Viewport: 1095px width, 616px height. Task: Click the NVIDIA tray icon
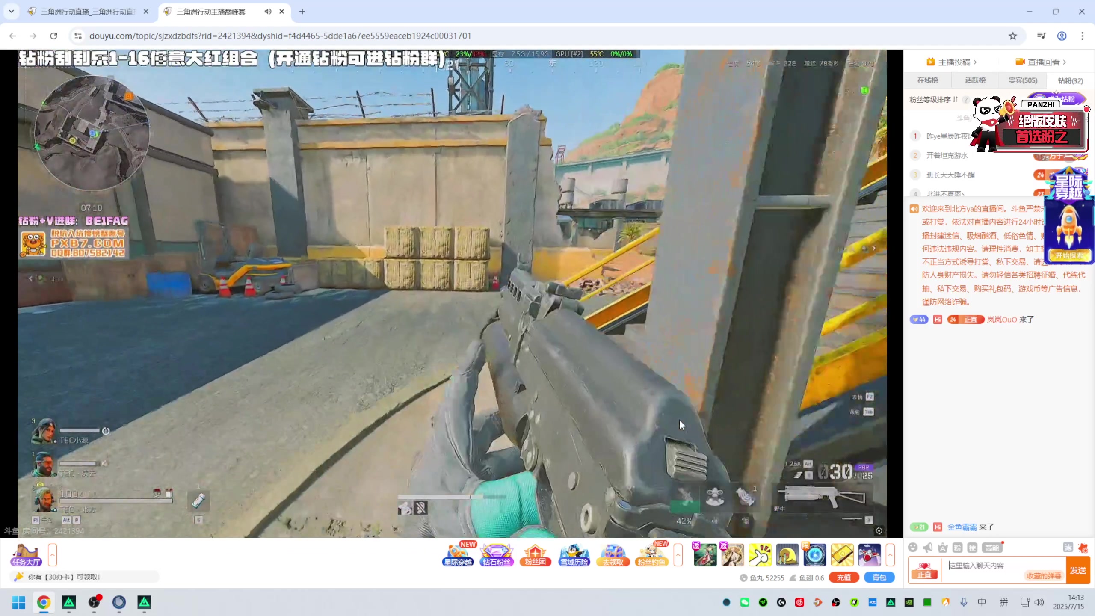(x=909, y=602)
